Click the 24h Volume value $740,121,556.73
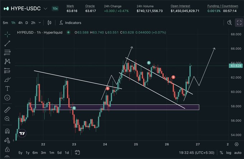The image size is (244, 159). pos(150,11)
